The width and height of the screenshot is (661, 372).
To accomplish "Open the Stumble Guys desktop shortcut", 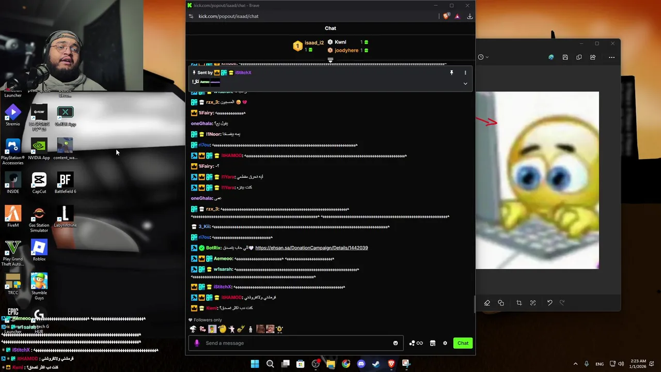I will tap(39, 287).
